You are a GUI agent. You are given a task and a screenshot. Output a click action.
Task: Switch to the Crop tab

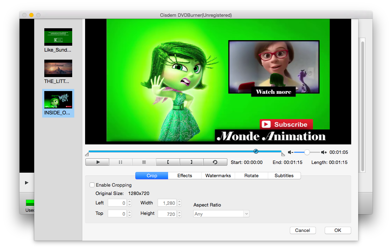[152, 176]
